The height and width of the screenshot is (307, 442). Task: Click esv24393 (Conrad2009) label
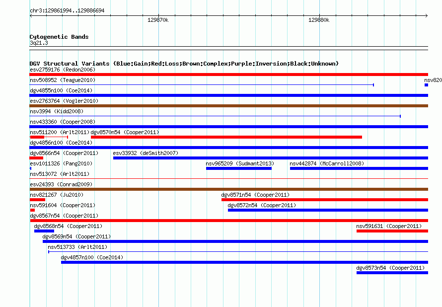(61, 184)
